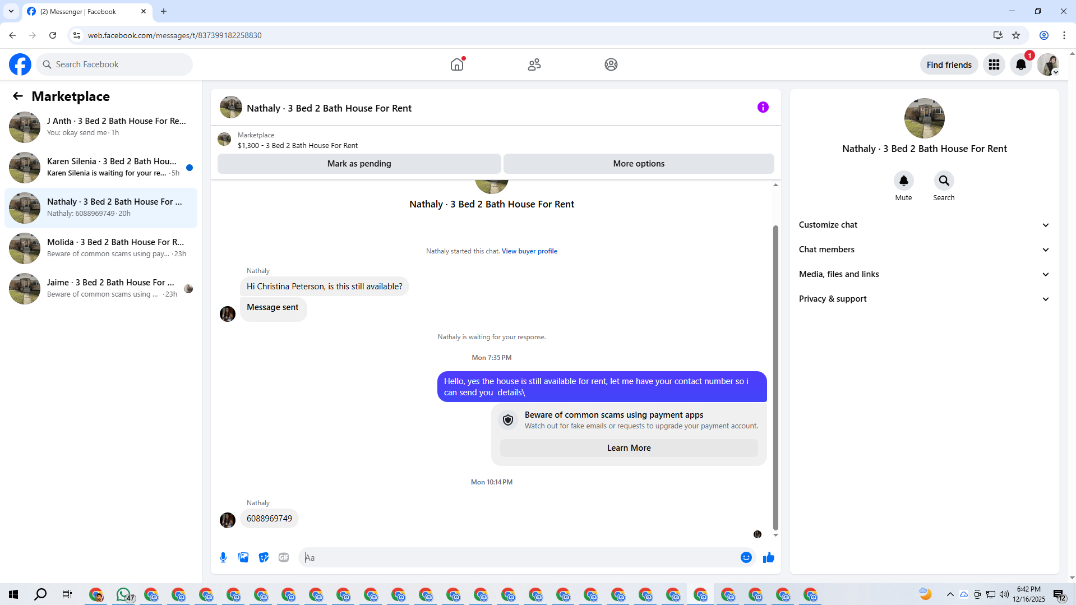Open the Facebook menu grid icon
The width and height of the screenshot is (1076, 605).
click(x=994, y=64)
